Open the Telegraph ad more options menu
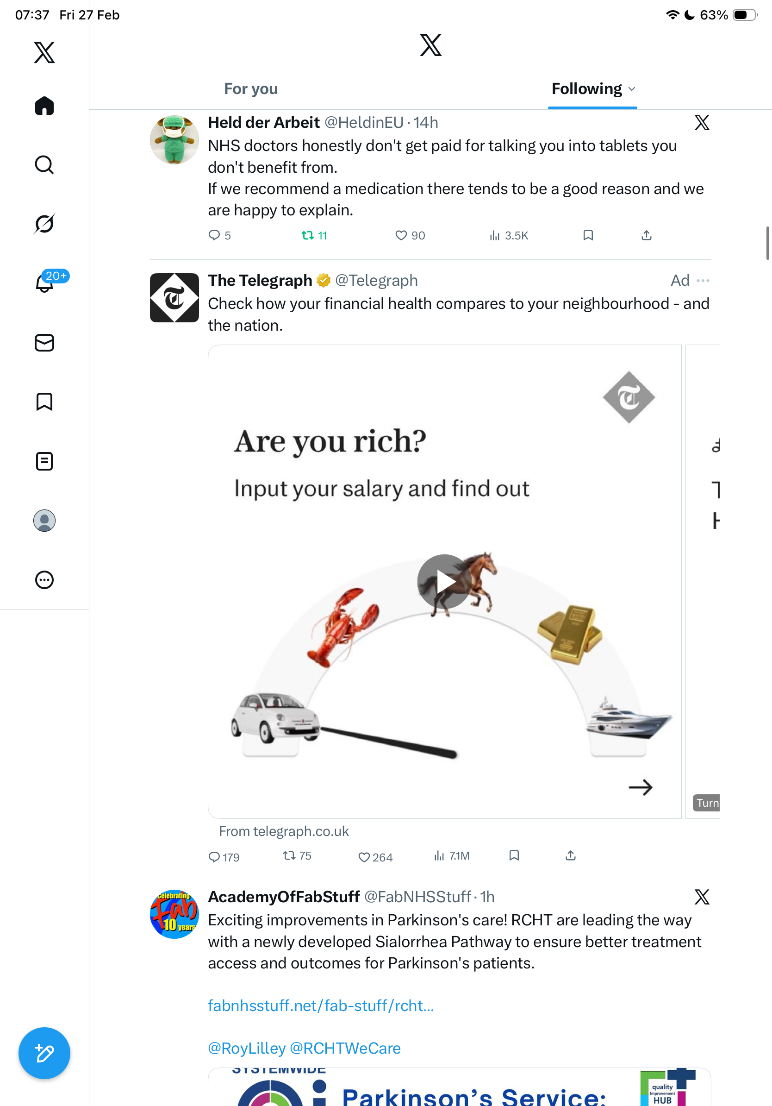772x1106 pixels. pyautogui.click(x=703, y=280)
